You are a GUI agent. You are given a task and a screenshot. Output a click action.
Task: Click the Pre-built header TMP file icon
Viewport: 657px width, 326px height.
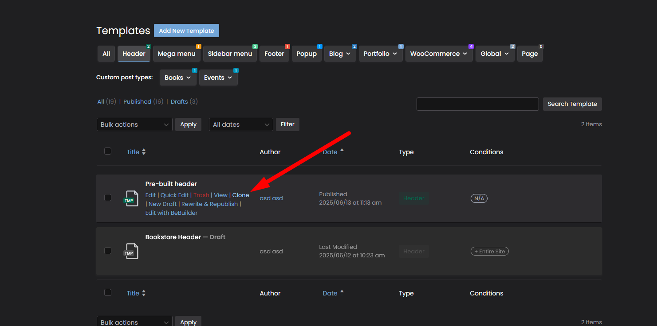131,198
